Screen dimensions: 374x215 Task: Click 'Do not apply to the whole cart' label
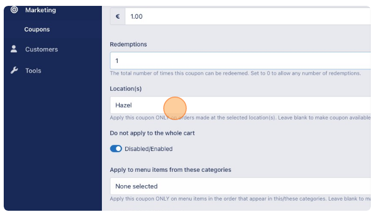click(x=152, y=133)
